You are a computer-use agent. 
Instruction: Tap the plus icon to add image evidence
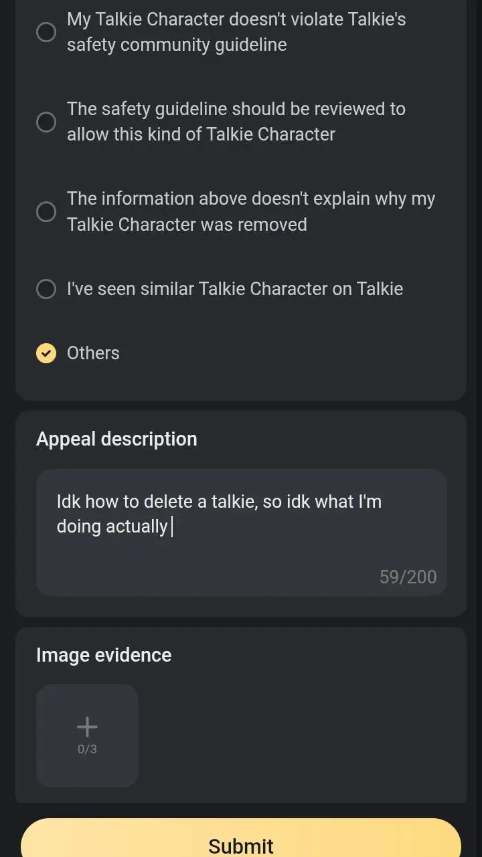click(x=87, y=726)
